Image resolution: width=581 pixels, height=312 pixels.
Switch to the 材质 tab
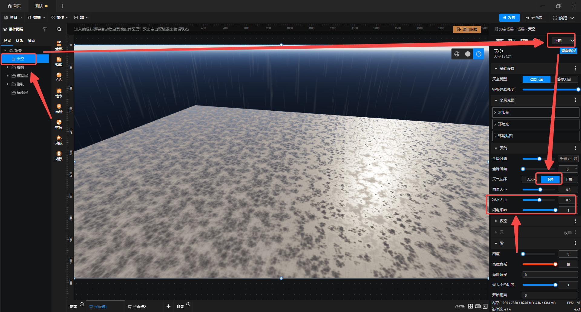(x=19, y=41)
